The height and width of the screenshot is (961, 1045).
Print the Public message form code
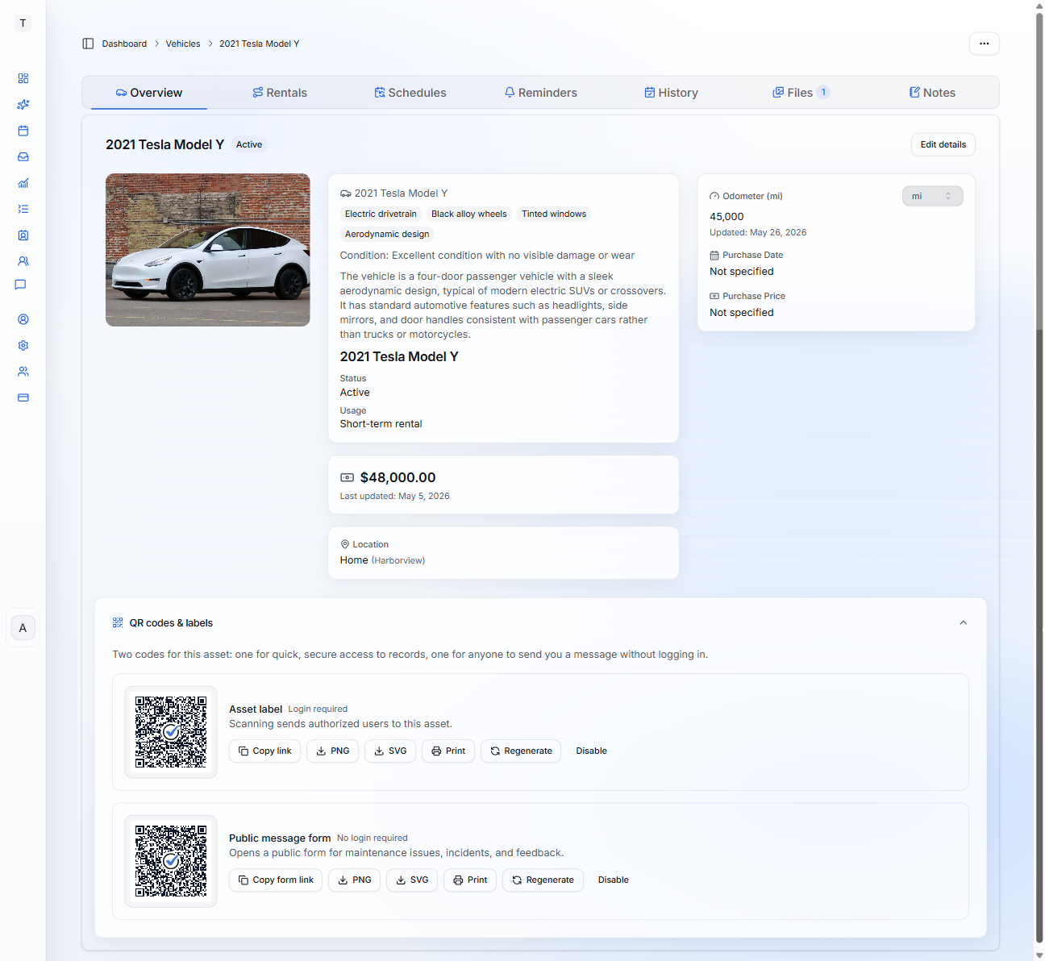tap(470, 880)
